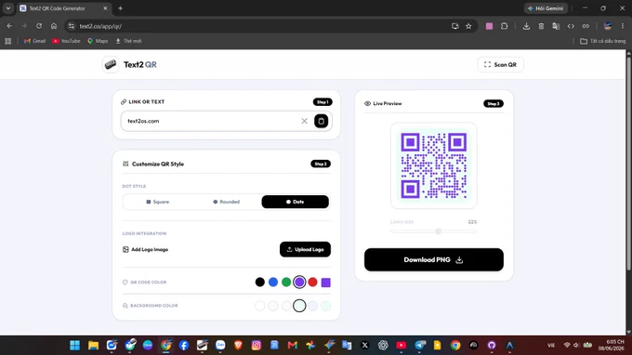Open the Windows Start menu

click(75, 346)
